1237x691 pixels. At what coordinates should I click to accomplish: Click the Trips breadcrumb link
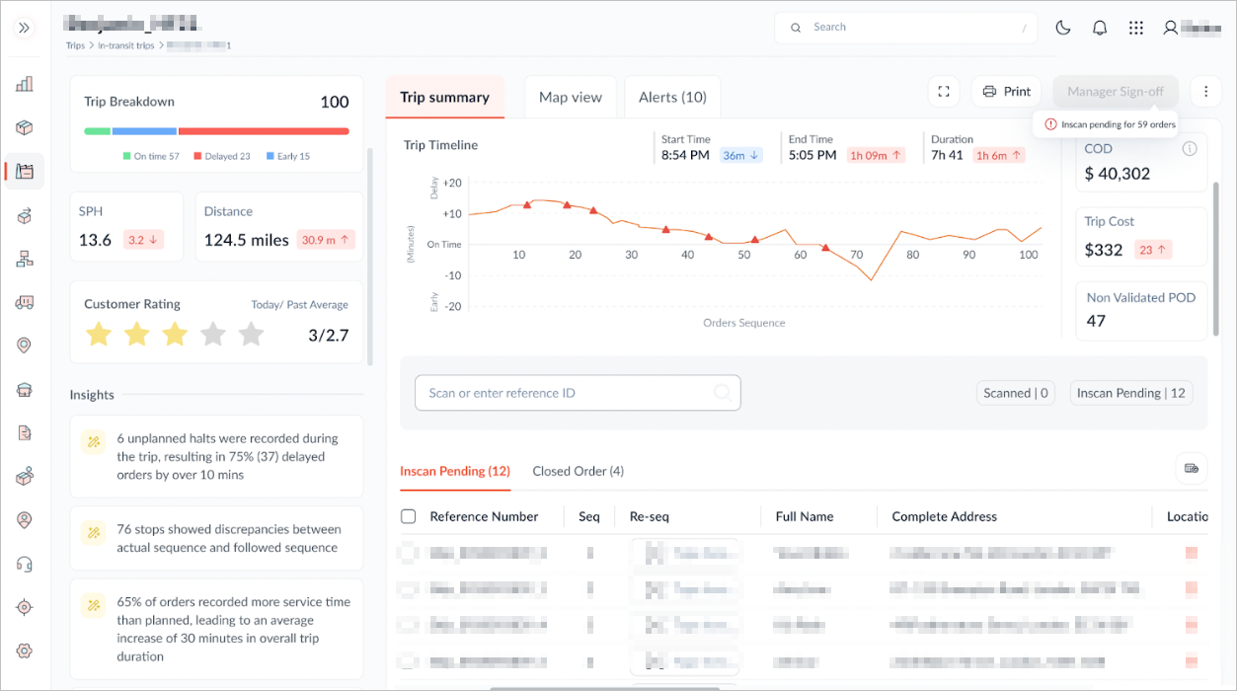75,45
